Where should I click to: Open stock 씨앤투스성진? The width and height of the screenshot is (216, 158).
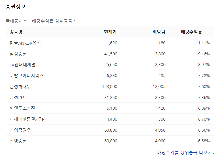pyautogui.click(x=22, y=108)
